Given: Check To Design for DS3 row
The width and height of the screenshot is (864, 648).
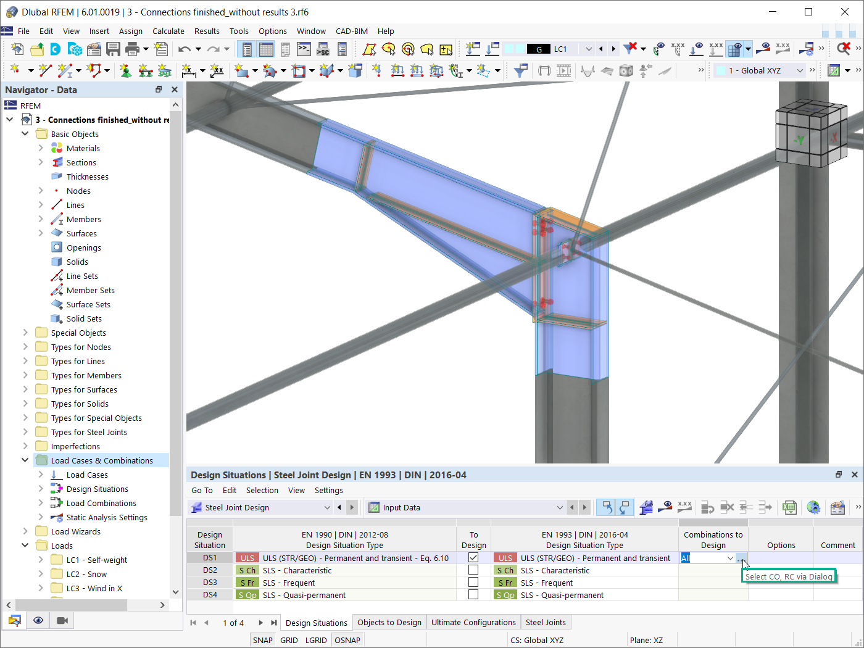Looking at the screenshot, I should [473, 582].
